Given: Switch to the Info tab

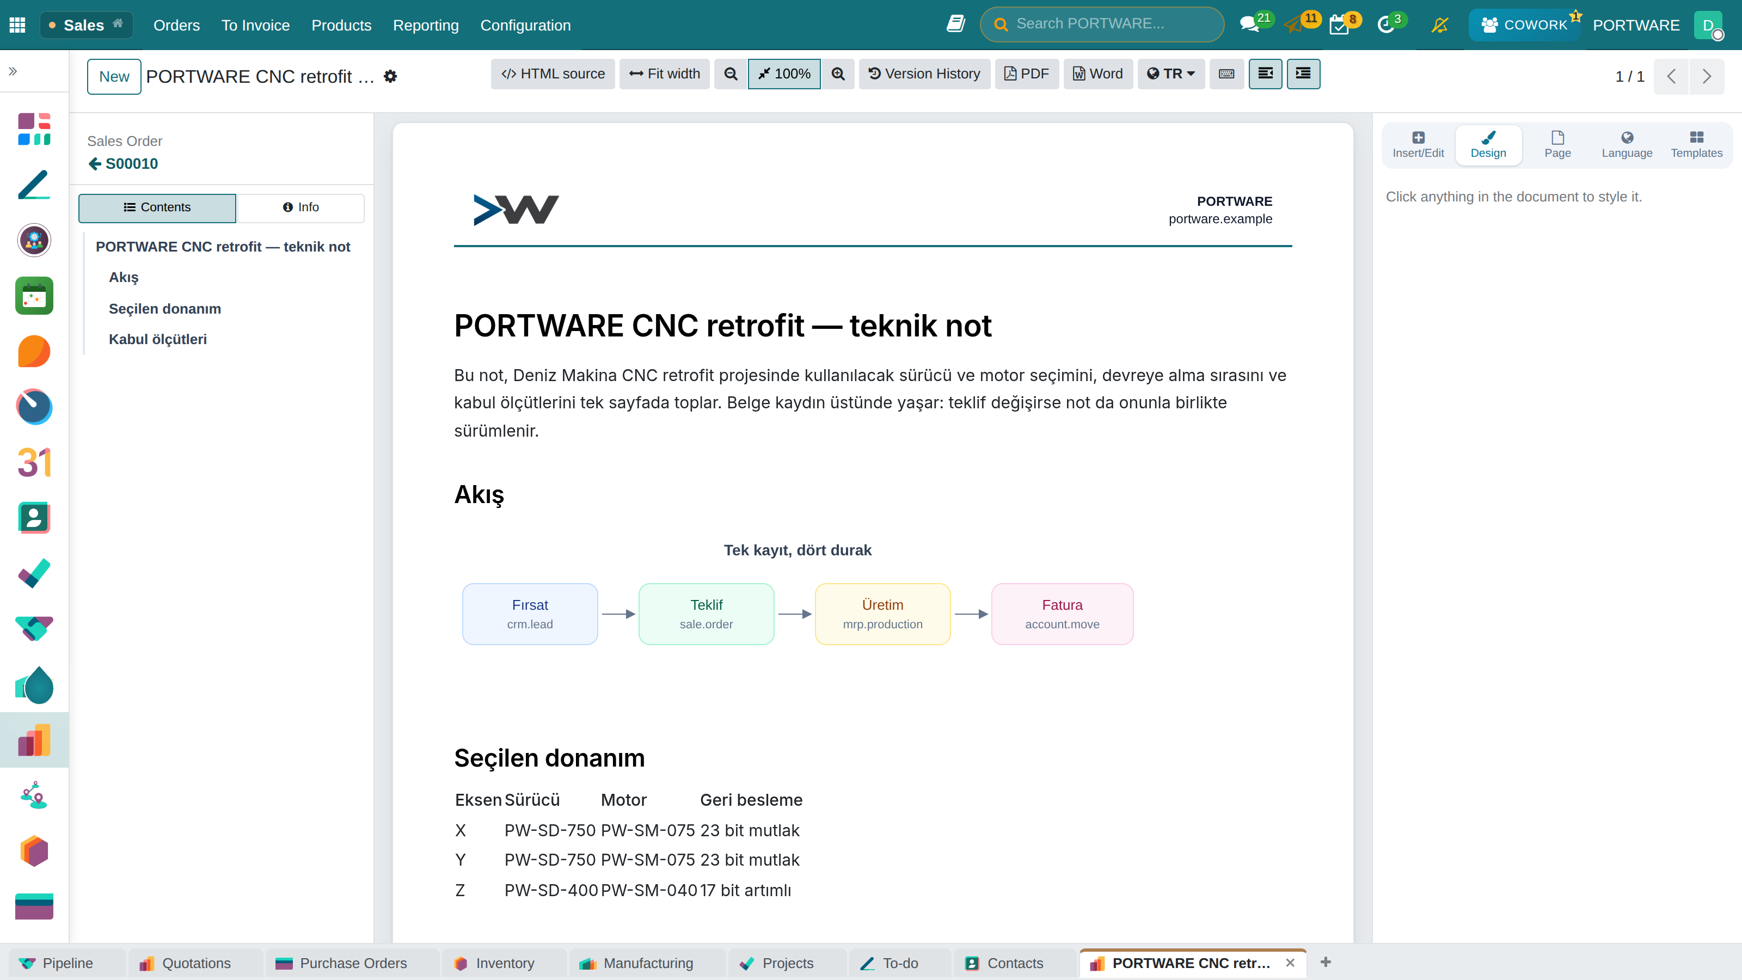Looking at the screenshot, I should 301,207.
